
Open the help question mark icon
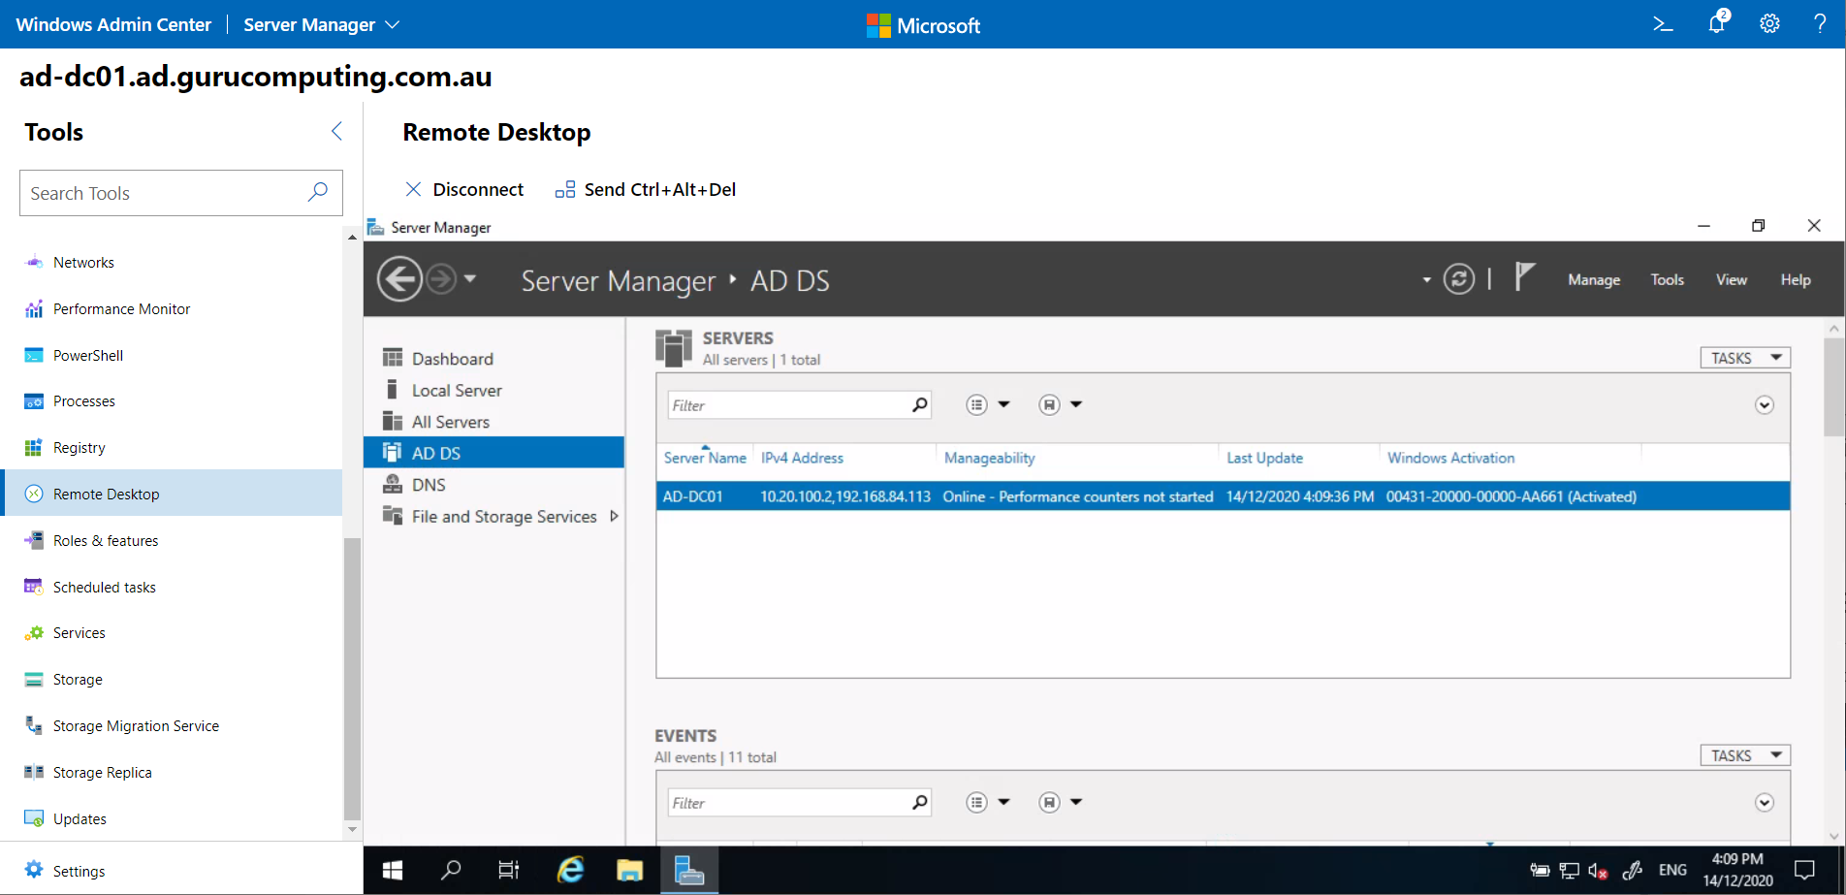(x=1820, y=24)
